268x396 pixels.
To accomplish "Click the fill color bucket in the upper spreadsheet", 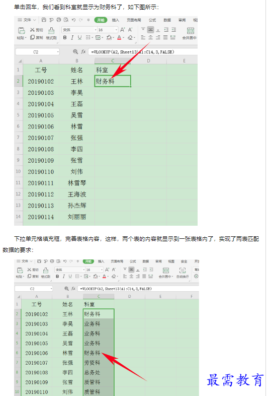I will click(x=109, y=38).
